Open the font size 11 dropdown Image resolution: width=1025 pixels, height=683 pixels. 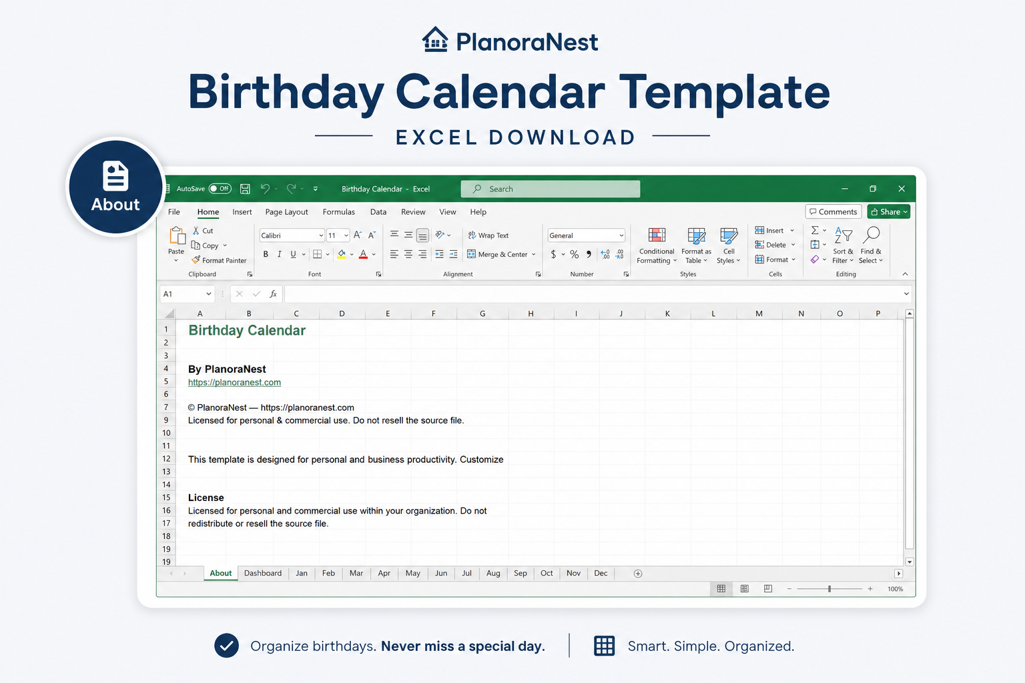[346, 235]
